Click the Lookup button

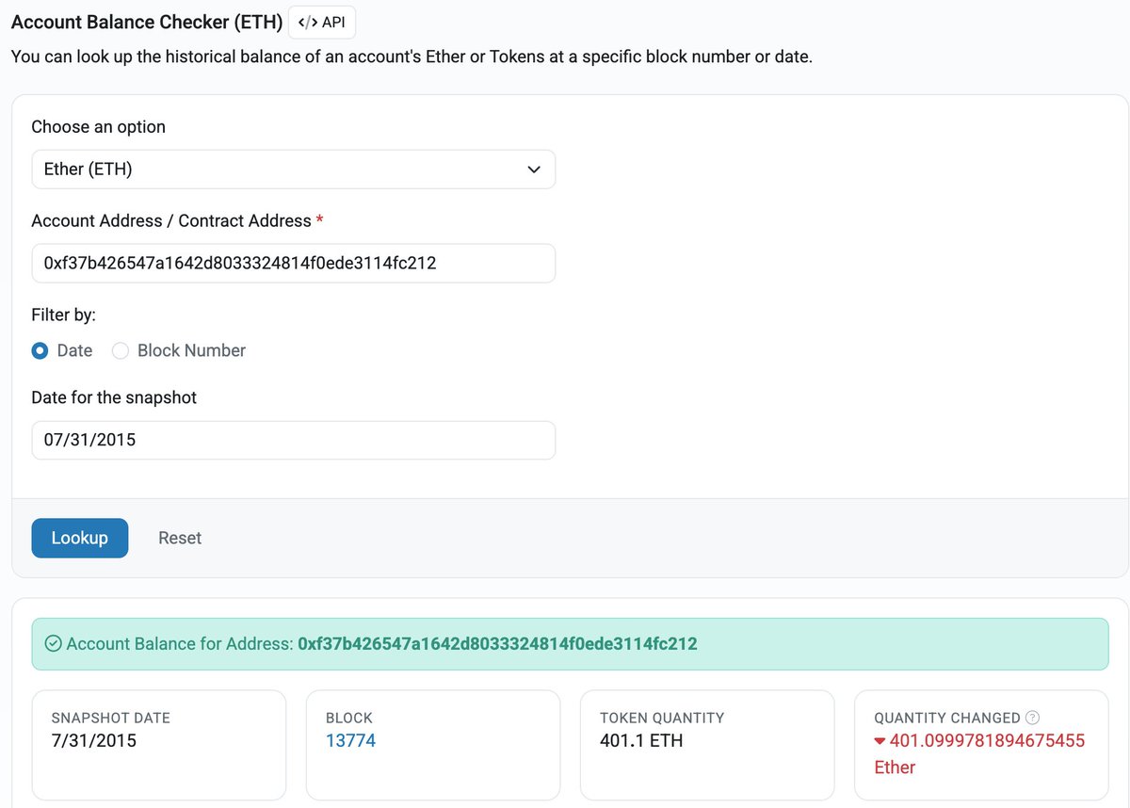(x=80, y=538)
